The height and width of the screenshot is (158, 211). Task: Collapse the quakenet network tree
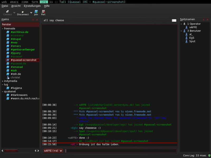tap(3, 91)
